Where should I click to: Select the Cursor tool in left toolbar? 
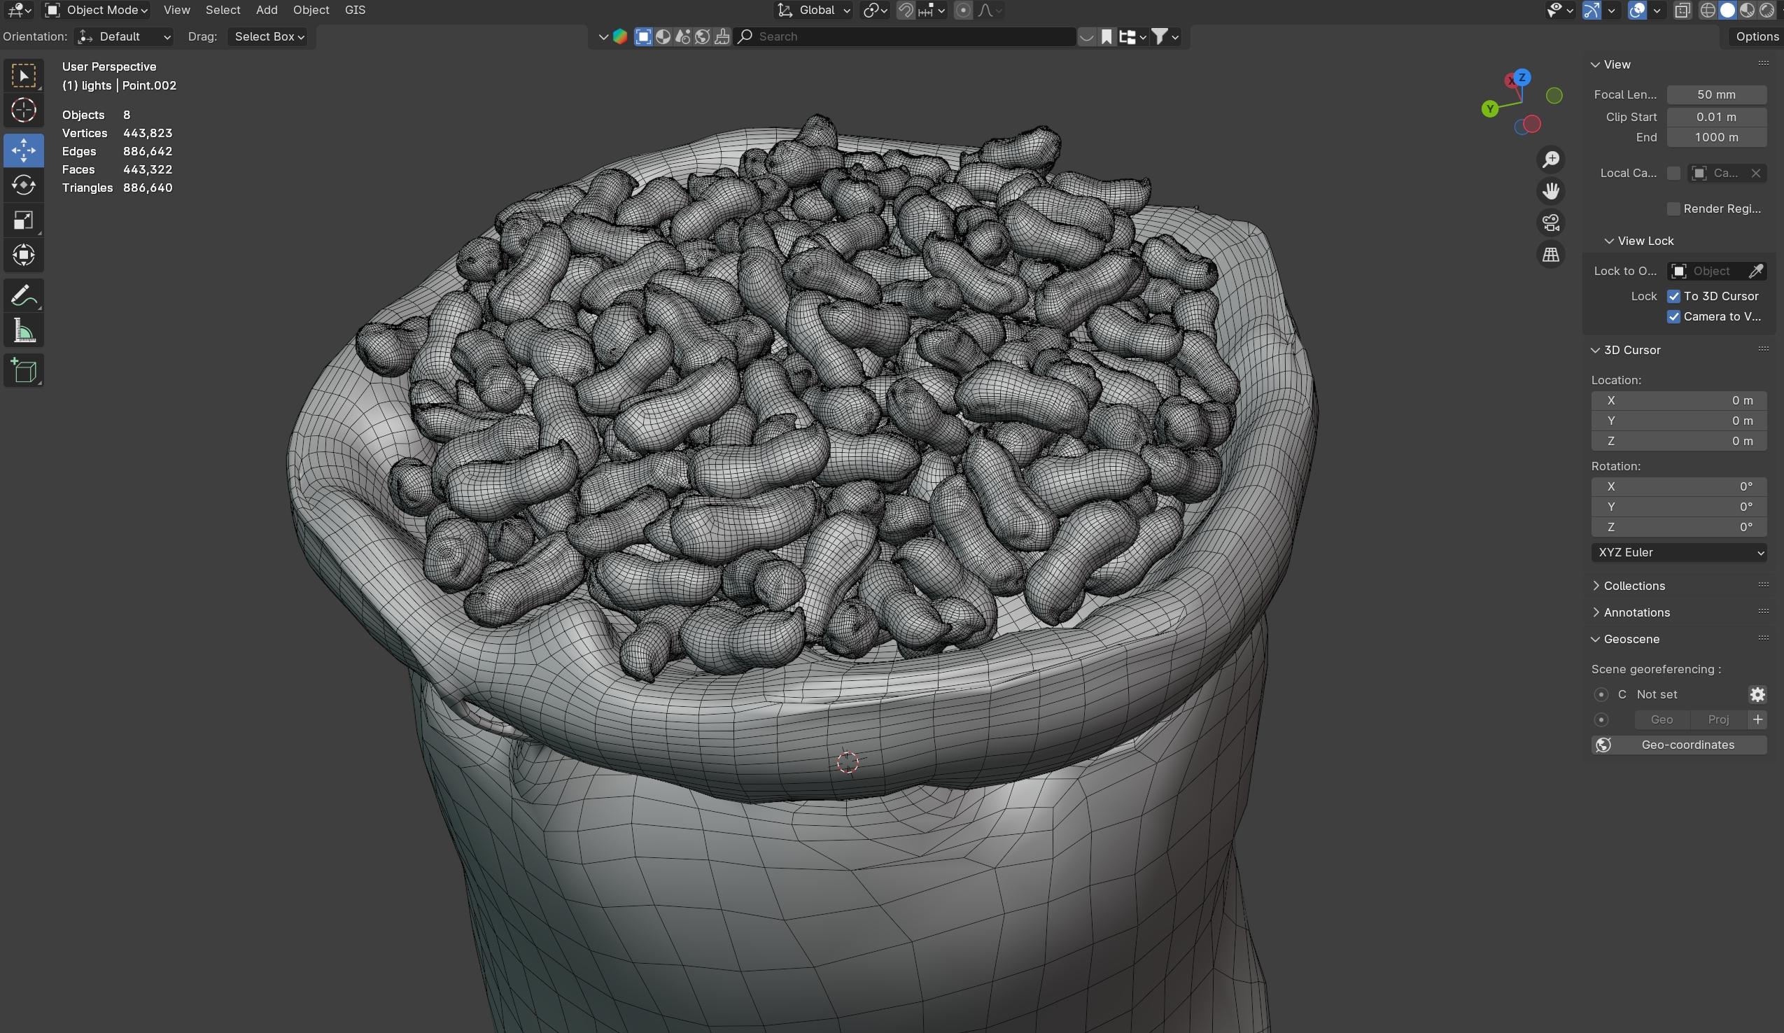[x=23, y=111]
